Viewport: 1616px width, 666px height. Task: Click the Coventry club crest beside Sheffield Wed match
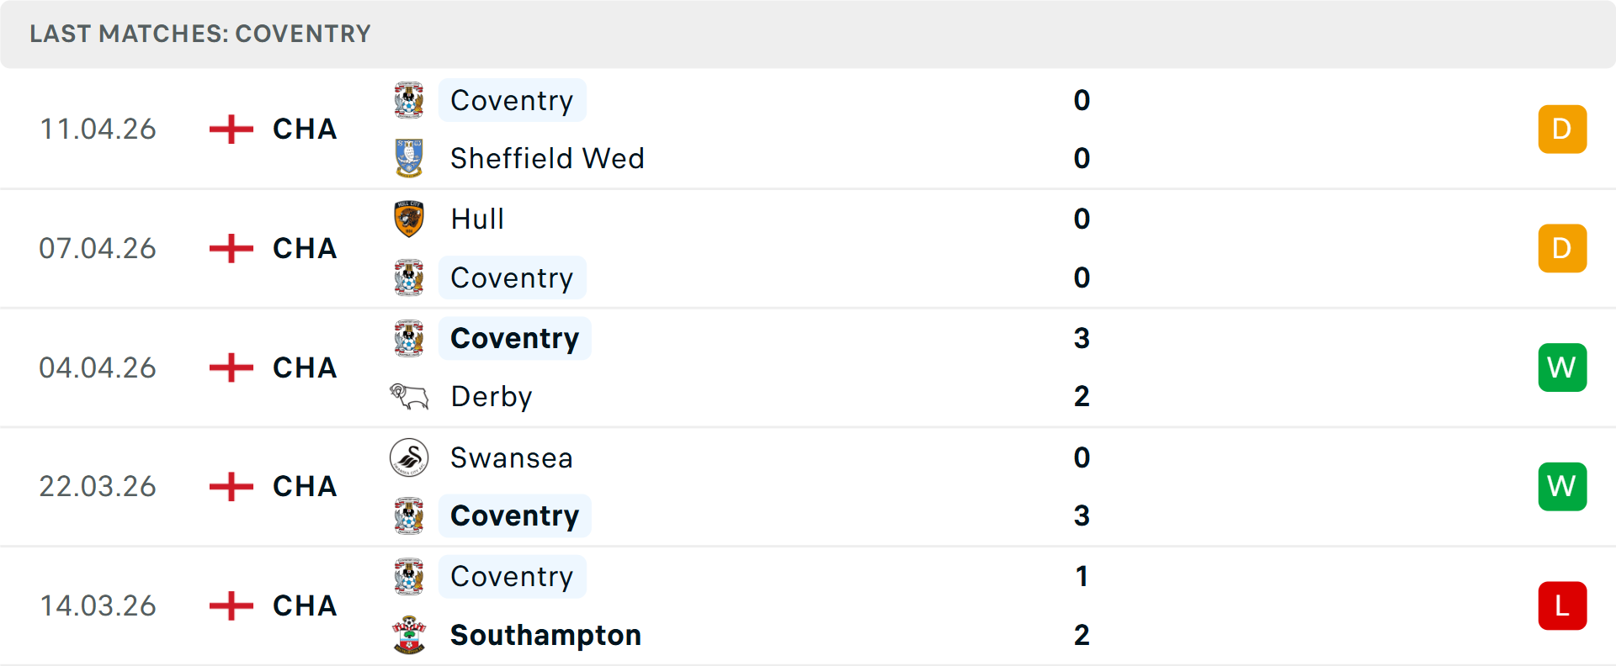pos(409,99)
